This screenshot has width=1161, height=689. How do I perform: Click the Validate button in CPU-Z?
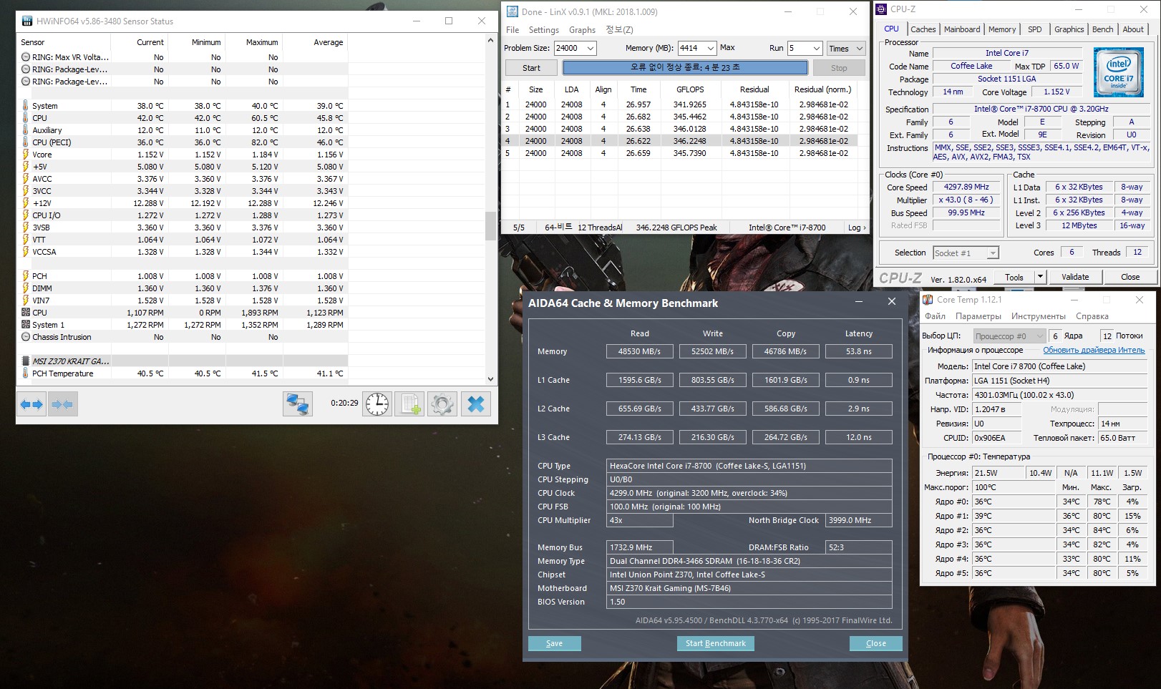(x=1075, y=277)
